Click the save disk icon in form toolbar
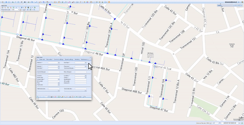Screen dimensions: 244x125 click(x=51, y=97)
